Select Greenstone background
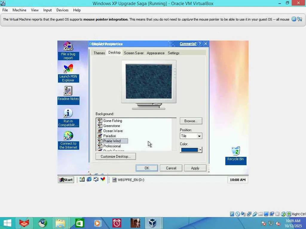The image size is (306, 229). 112,126
